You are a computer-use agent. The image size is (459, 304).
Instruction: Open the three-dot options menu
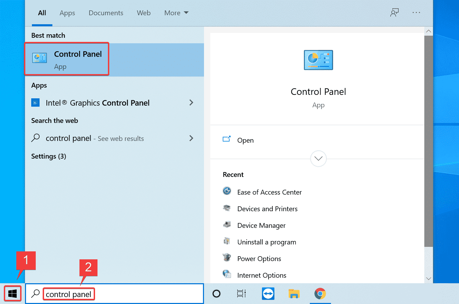[x=416, y=13]
